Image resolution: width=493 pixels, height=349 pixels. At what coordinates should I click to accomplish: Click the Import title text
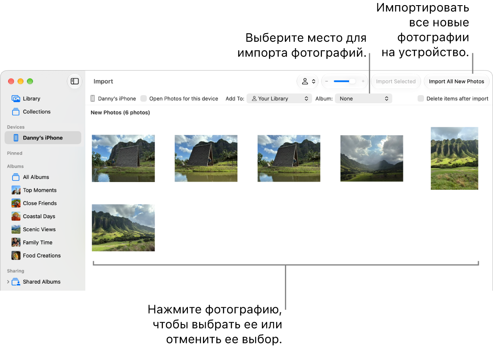pos(103,81)
